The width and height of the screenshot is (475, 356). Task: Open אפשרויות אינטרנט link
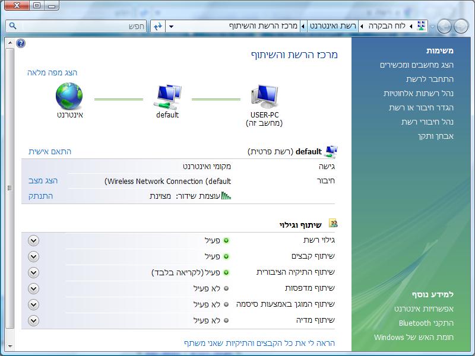pyautogui.click(x=423, y=309)
